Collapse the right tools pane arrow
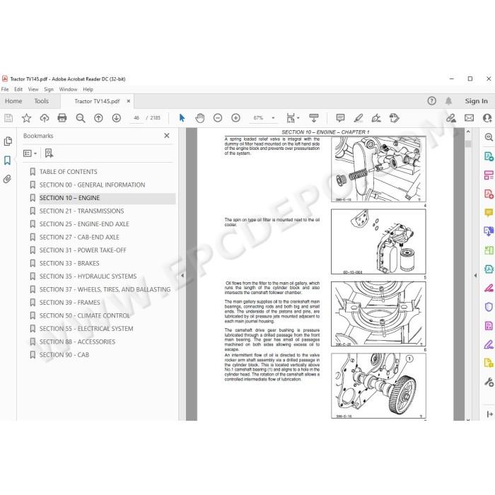This screenshot has width=495, height=495. click(x=475, y=276)
